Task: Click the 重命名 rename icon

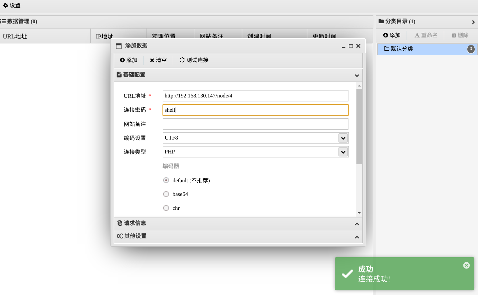Action: pos(417,35)
